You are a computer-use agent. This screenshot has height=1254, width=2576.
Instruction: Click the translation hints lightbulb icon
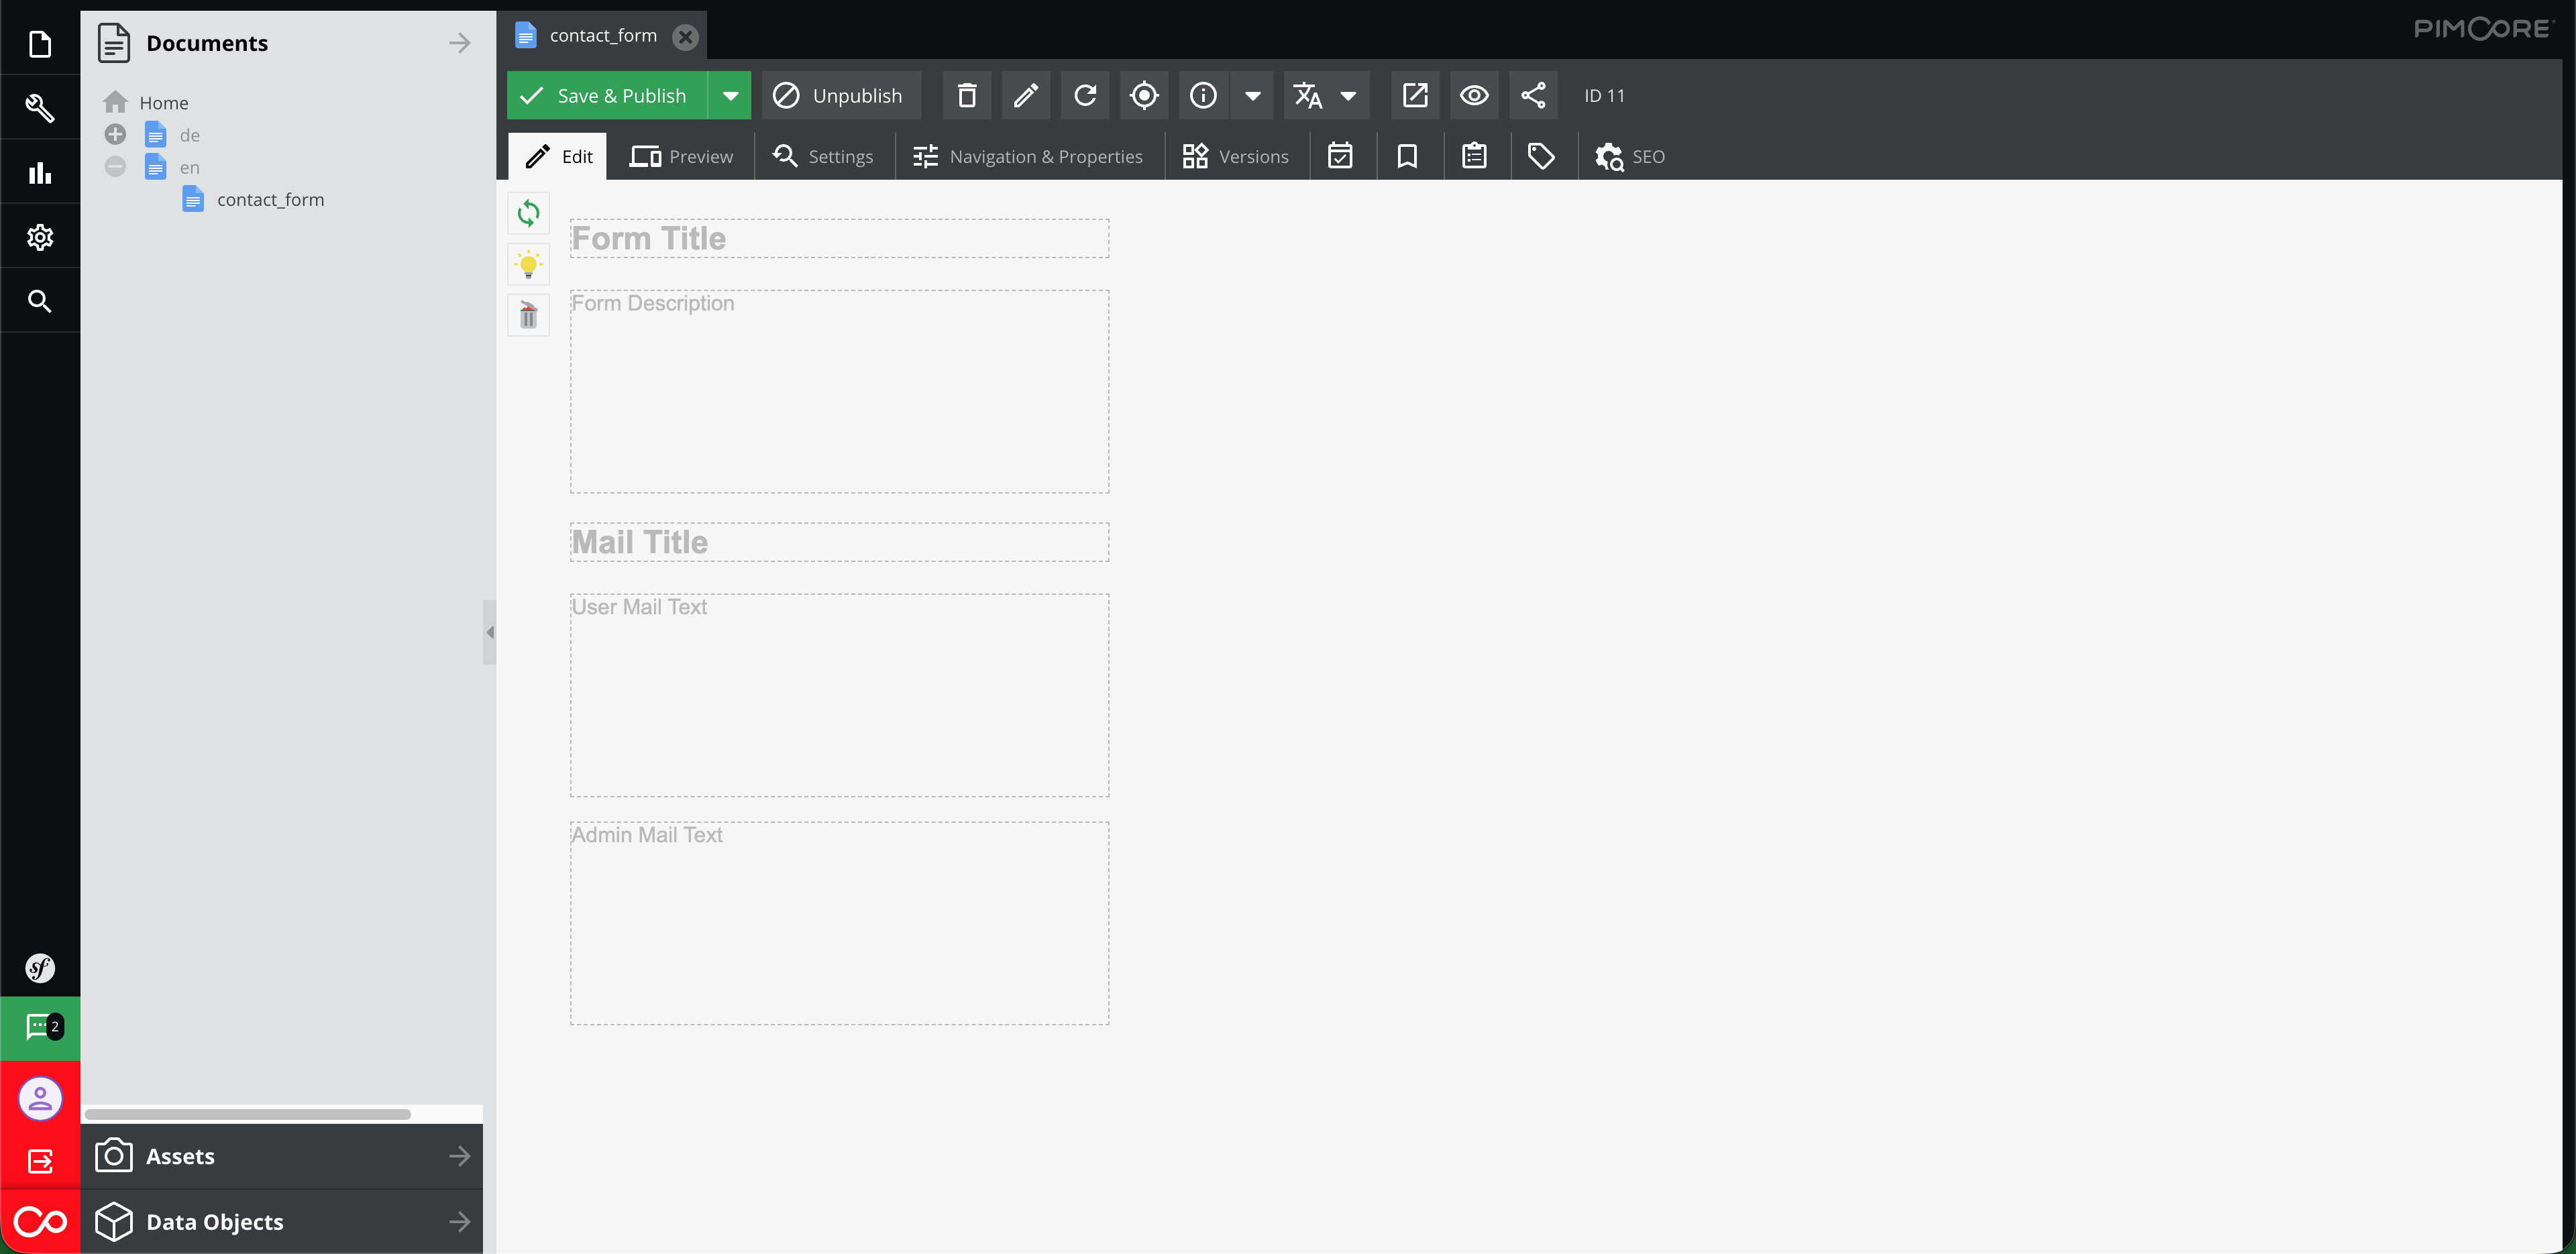(x=528, y=264)
